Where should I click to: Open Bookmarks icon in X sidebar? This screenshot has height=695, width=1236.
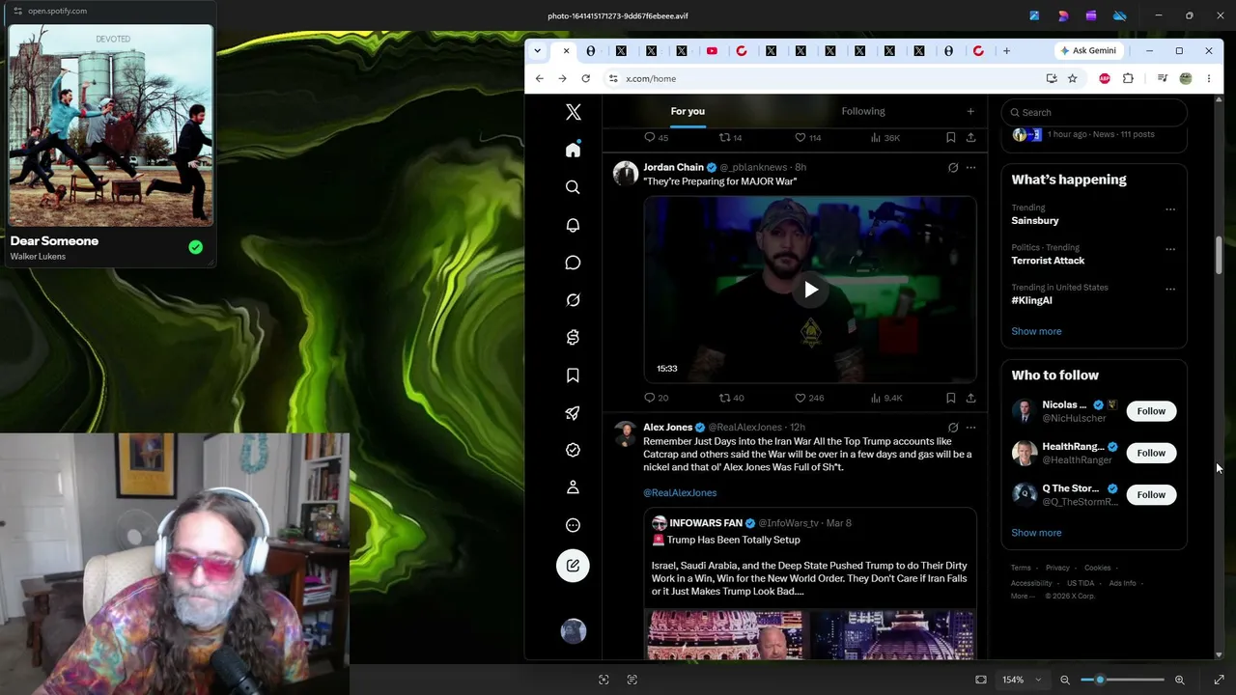pos(573,375)
